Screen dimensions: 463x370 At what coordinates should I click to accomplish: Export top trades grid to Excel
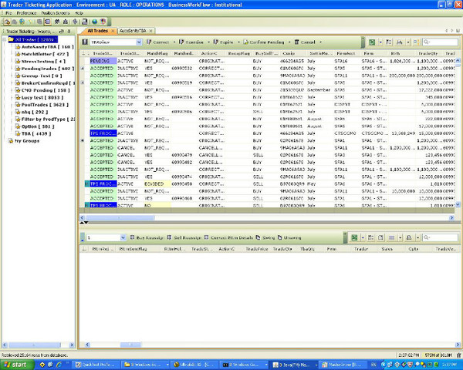click(x=372, y=42)
